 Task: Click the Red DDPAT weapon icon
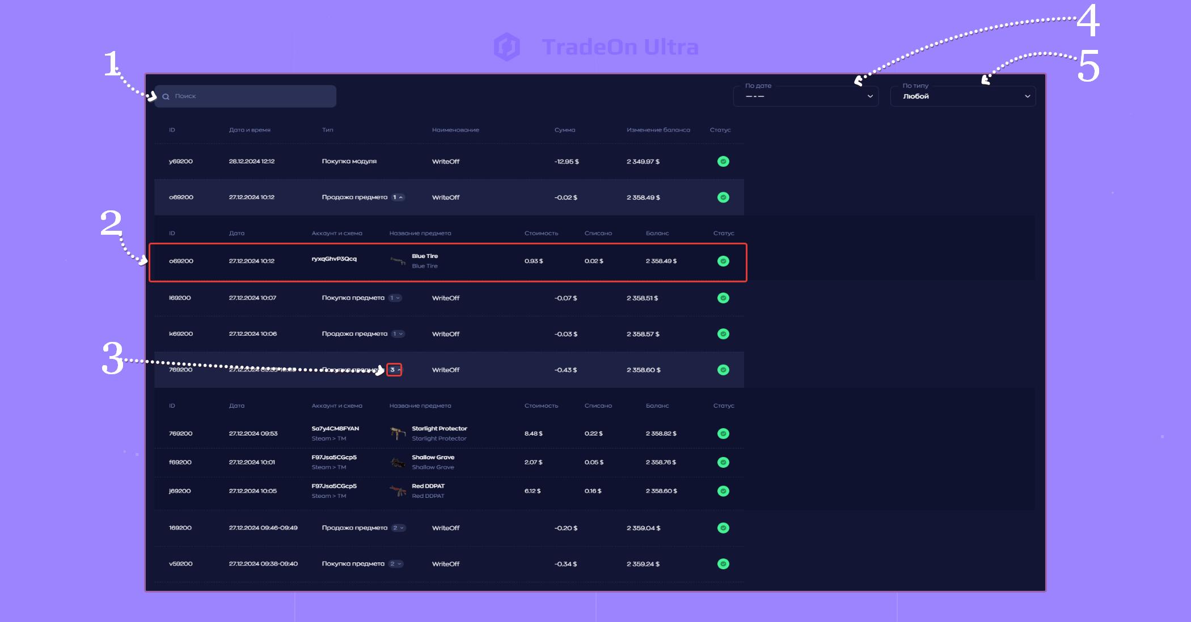tap(398, 491)
